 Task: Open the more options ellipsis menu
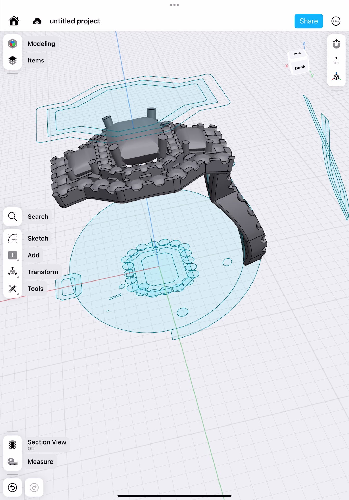(336, 21)
